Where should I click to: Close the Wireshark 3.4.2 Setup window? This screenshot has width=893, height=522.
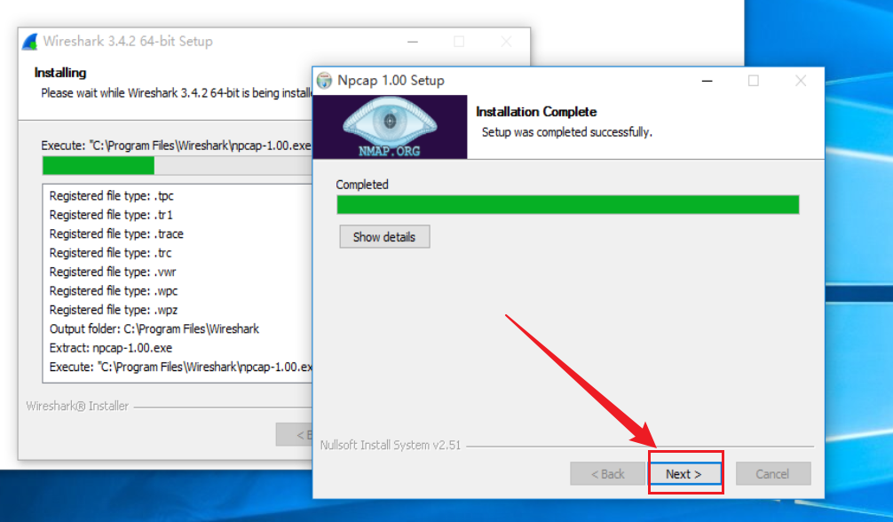coord(506,42)
